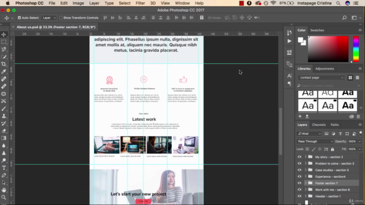The image size is (365, 205).
Task: Switch library to grid view
Action: pos(350,77)
